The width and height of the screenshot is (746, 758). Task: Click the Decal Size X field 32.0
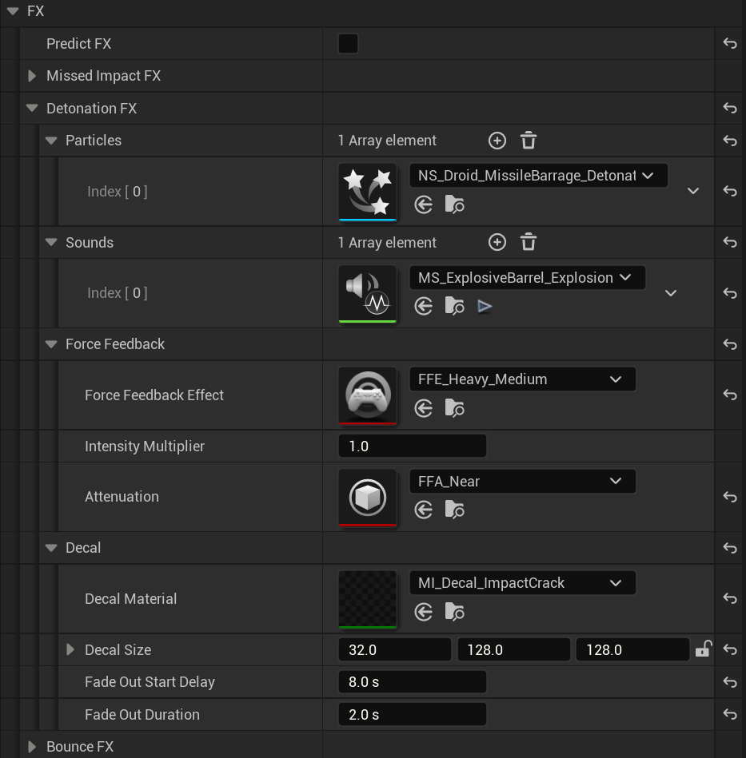point(395,649)
